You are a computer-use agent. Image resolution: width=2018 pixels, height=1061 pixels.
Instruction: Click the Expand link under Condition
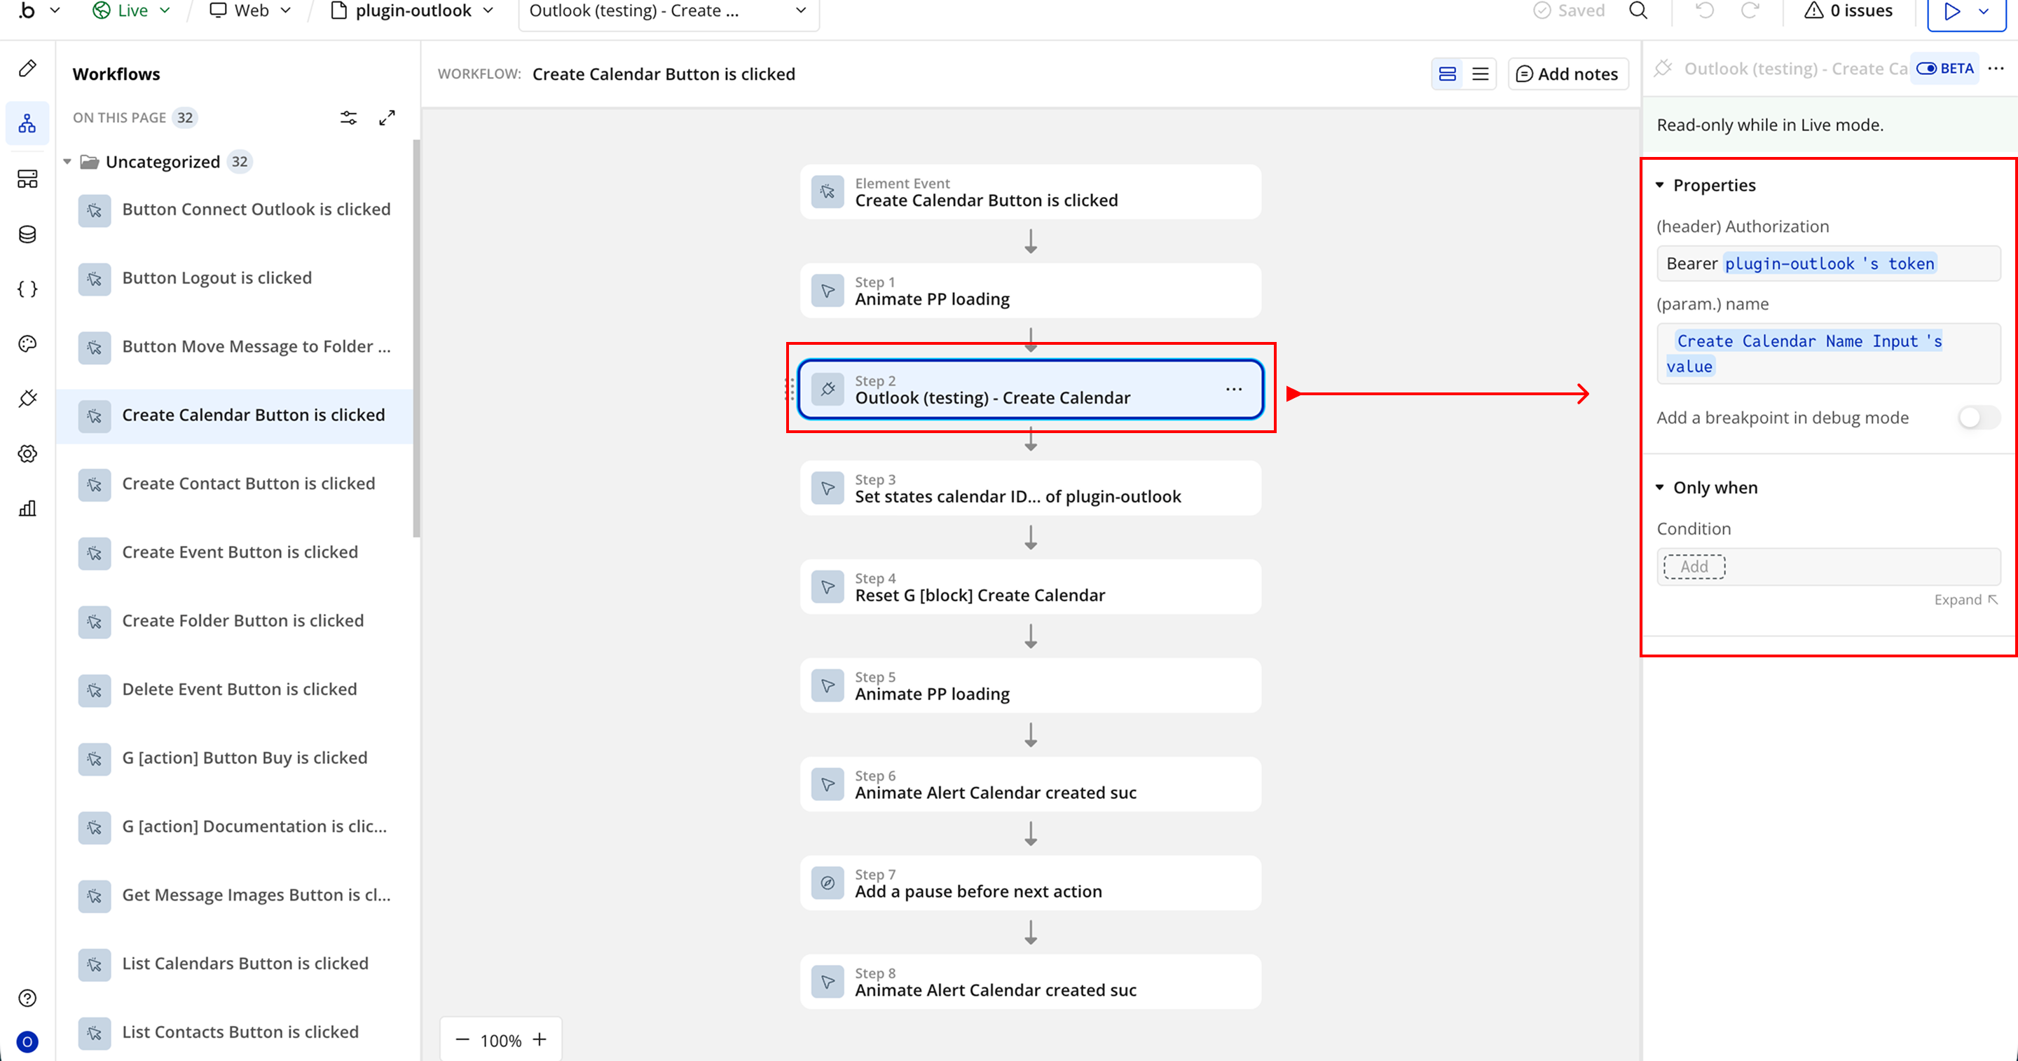(x=1965, y=599)
